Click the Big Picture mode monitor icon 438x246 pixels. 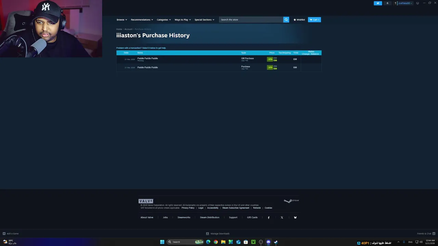[x=417, y=3]
